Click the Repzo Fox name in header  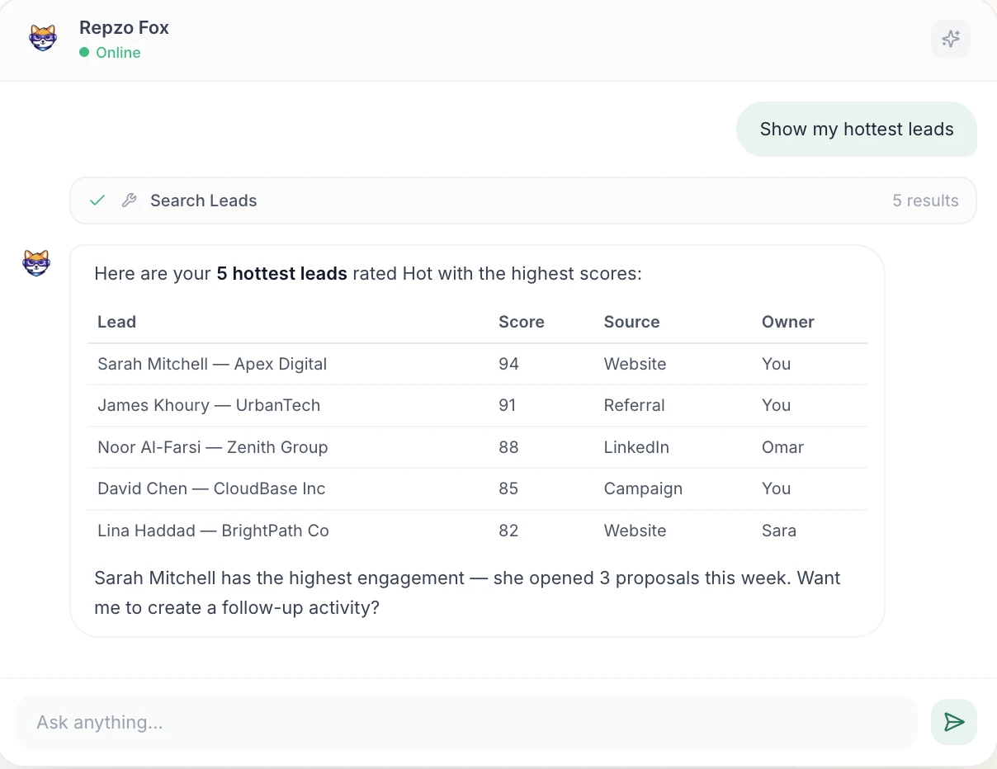(124, 27)
